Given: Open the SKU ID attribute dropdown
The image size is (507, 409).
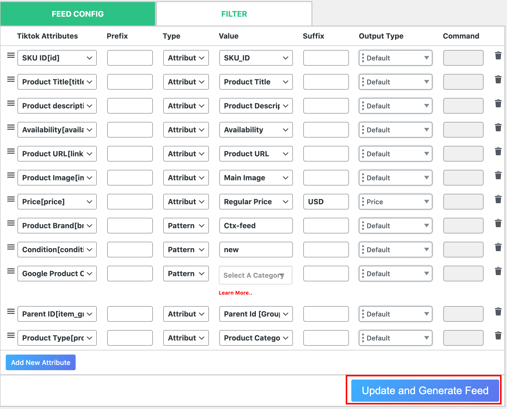Looking at the screenshot, I should (57, 58).
